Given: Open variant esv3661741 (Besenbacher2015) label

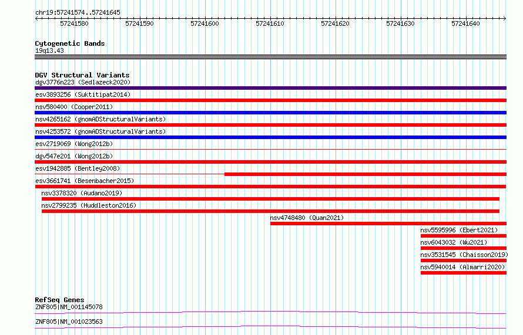Looking at the screenshot, I should (85, 181).
